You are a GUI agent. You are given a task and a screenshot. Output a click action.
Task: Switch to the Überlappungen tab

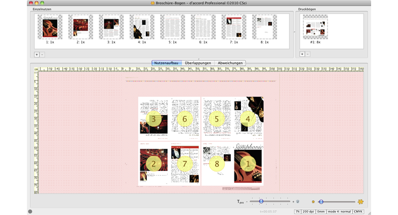click(198, 63)
